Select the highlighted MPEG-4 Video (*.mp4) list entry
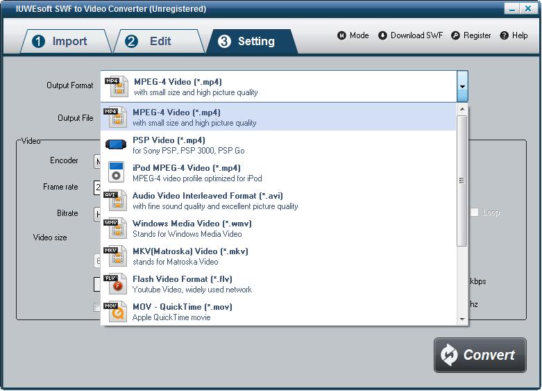 pyautogui.click(x=278, y=117)
